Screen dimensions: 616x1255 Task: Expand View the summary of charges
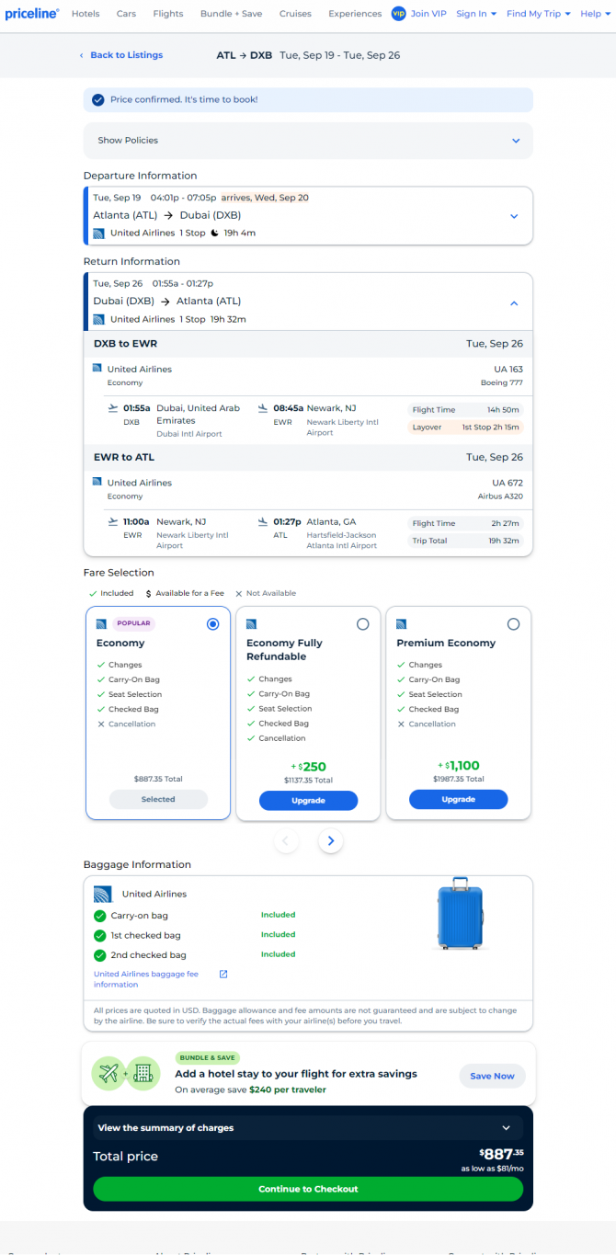[308, 1127]
